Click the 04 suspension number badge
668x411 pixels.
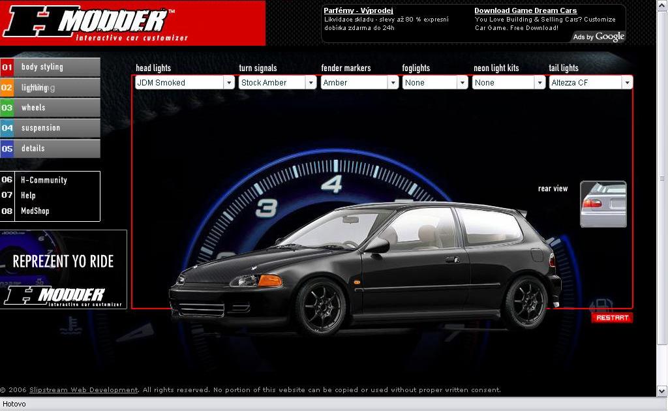point(7,128)
